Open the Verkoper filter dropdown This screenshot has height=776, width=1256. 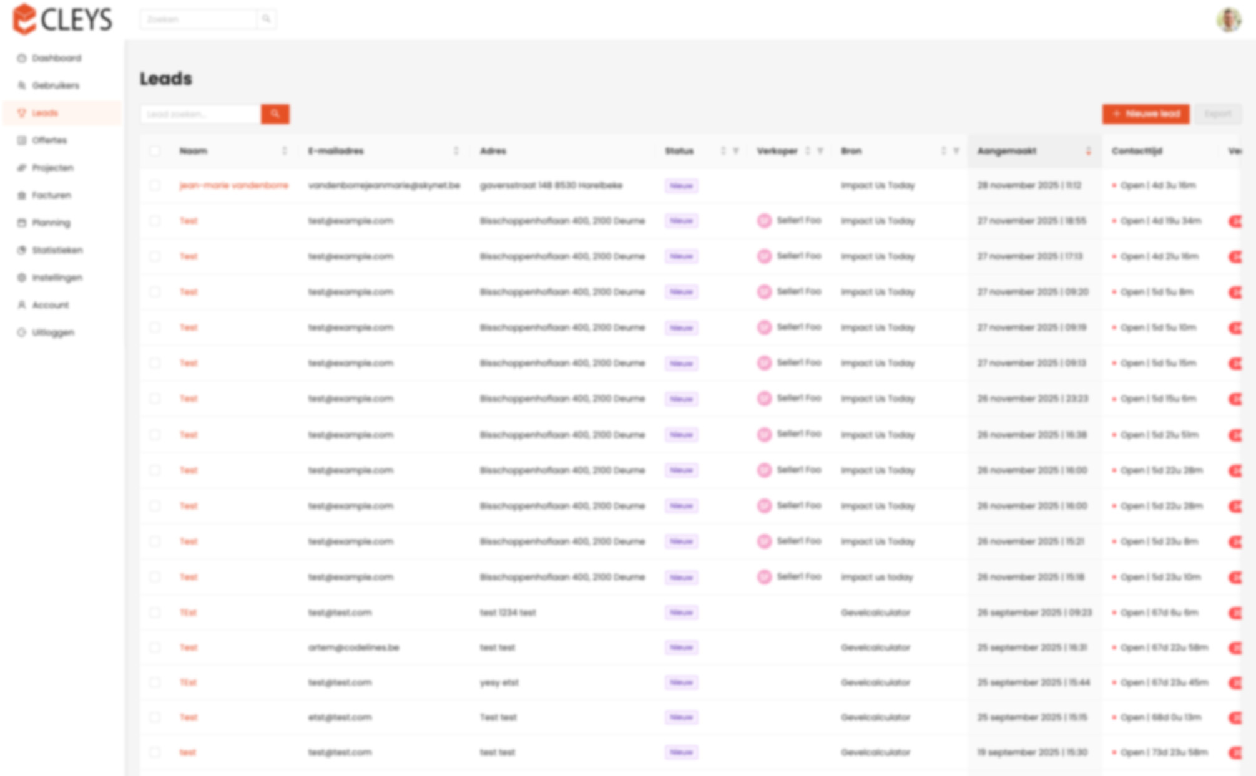click(821, 150)
